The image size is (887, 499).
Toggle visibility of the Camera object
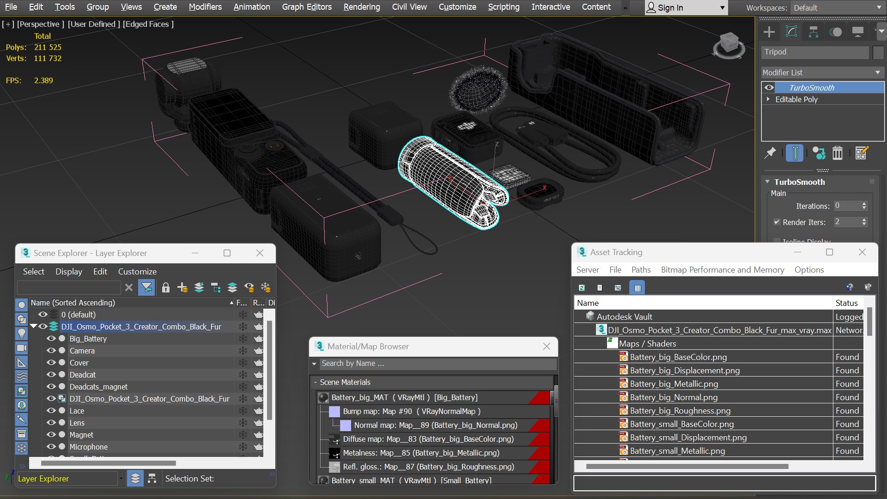coord(51,351)
